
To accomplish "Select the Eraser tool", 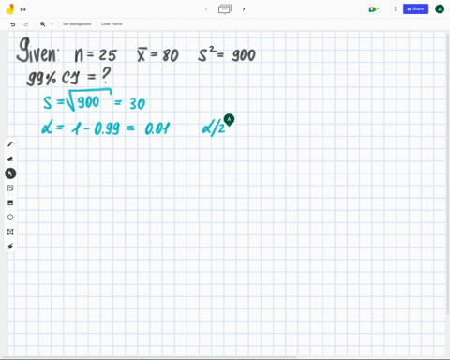I will pyautogui.click(x=10, y=158).
